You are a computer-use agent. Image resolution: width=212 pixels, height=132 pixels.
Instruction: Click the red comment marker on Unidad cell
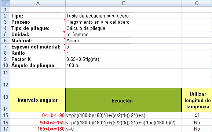click(64, 32)
